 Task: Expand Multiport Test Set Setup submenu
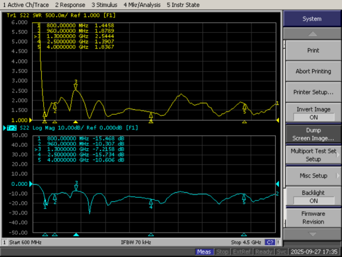tap(313, 155)
